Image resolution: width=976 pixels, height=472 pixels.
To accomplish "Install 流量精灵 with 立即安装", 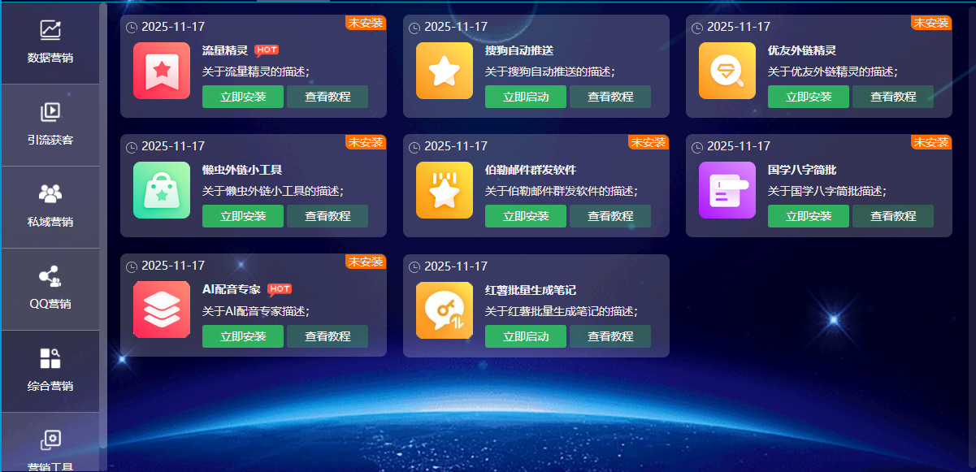I will (243, 97).
